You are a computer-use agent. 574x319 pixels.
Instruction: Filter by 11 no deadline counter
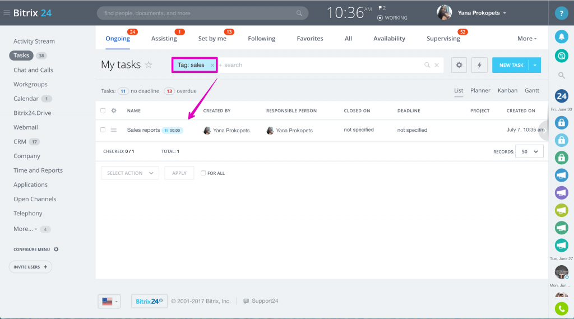[x=123, y=91]
